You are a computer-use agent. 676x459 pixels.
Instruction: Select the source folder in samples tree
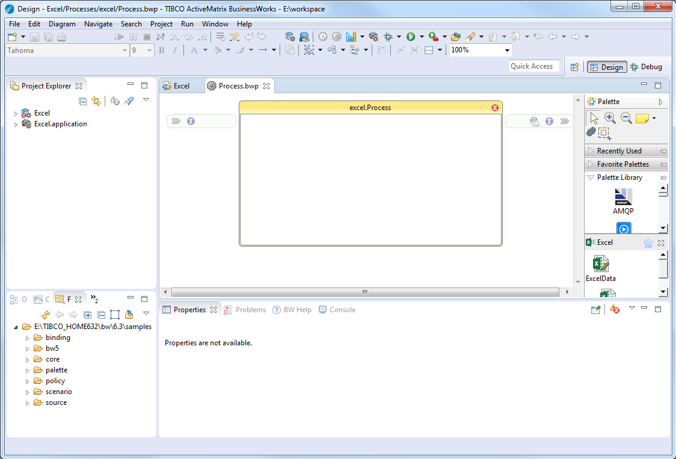tap(56, 402)
